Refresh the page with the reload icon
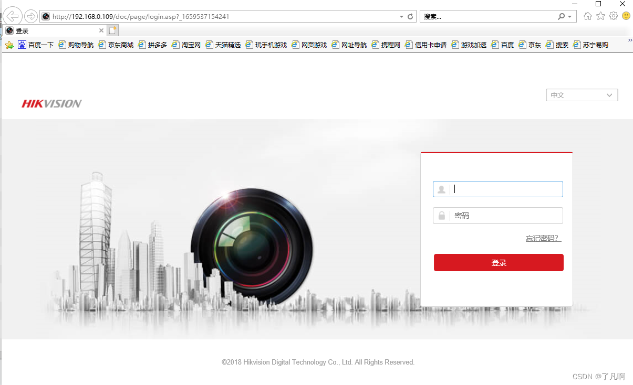633x385 pixels. tap(410, 17)
